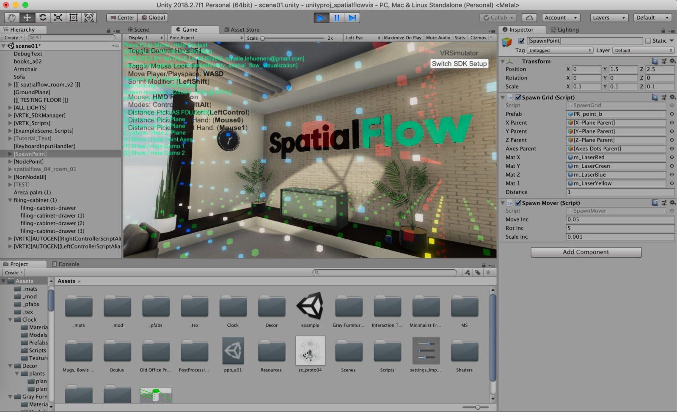This screenshot has width=677, height=412.
Task: Open the Display 1 dropdown
Action: click(145, 38)
